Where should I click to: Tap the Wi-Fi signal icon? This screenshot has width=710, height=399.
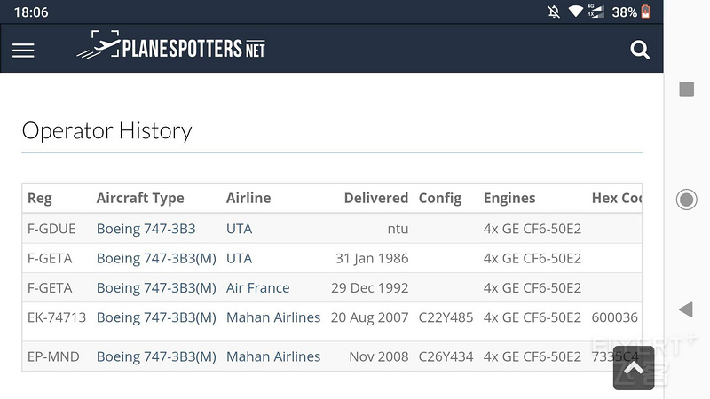tap(575, 12)
